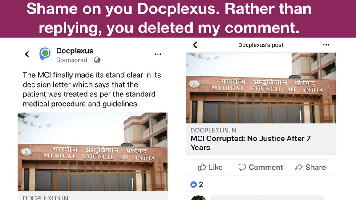356x200 pixels.
Task: Open the Docplexus page name link
Action: tap(75, 51)
